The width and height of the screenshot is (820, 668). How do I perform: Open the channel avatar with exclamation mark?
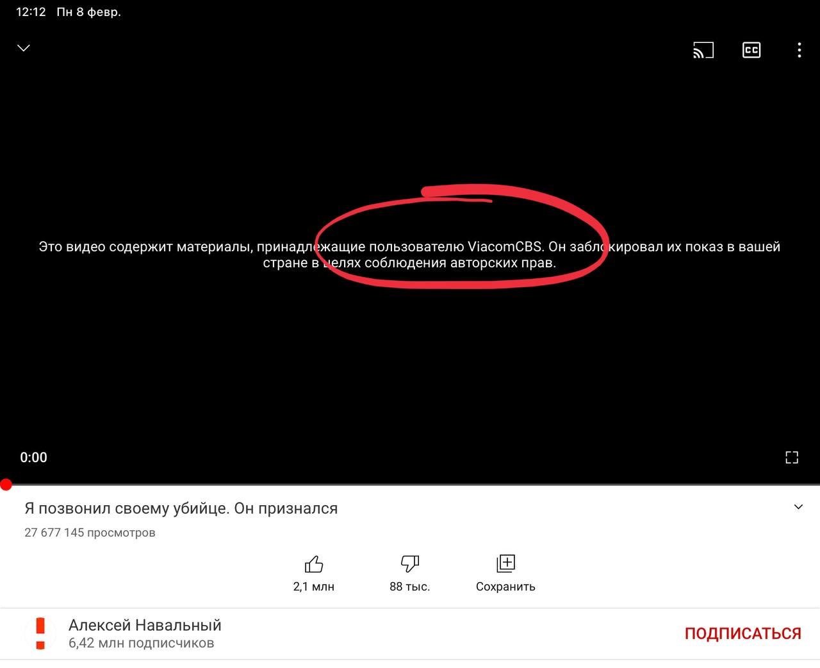40,633
